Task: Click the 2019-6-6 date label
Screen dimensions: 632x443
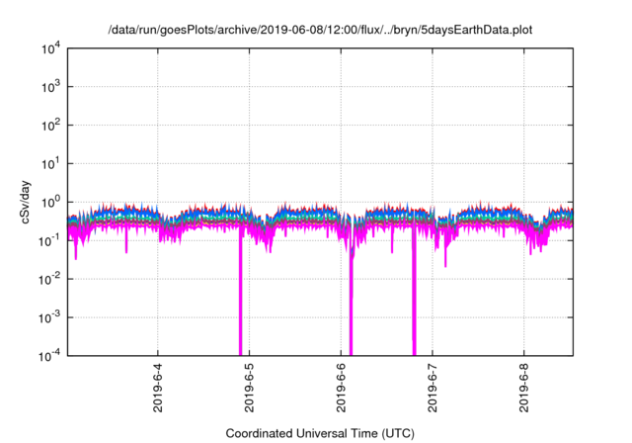Action: [x=341, y=388]
